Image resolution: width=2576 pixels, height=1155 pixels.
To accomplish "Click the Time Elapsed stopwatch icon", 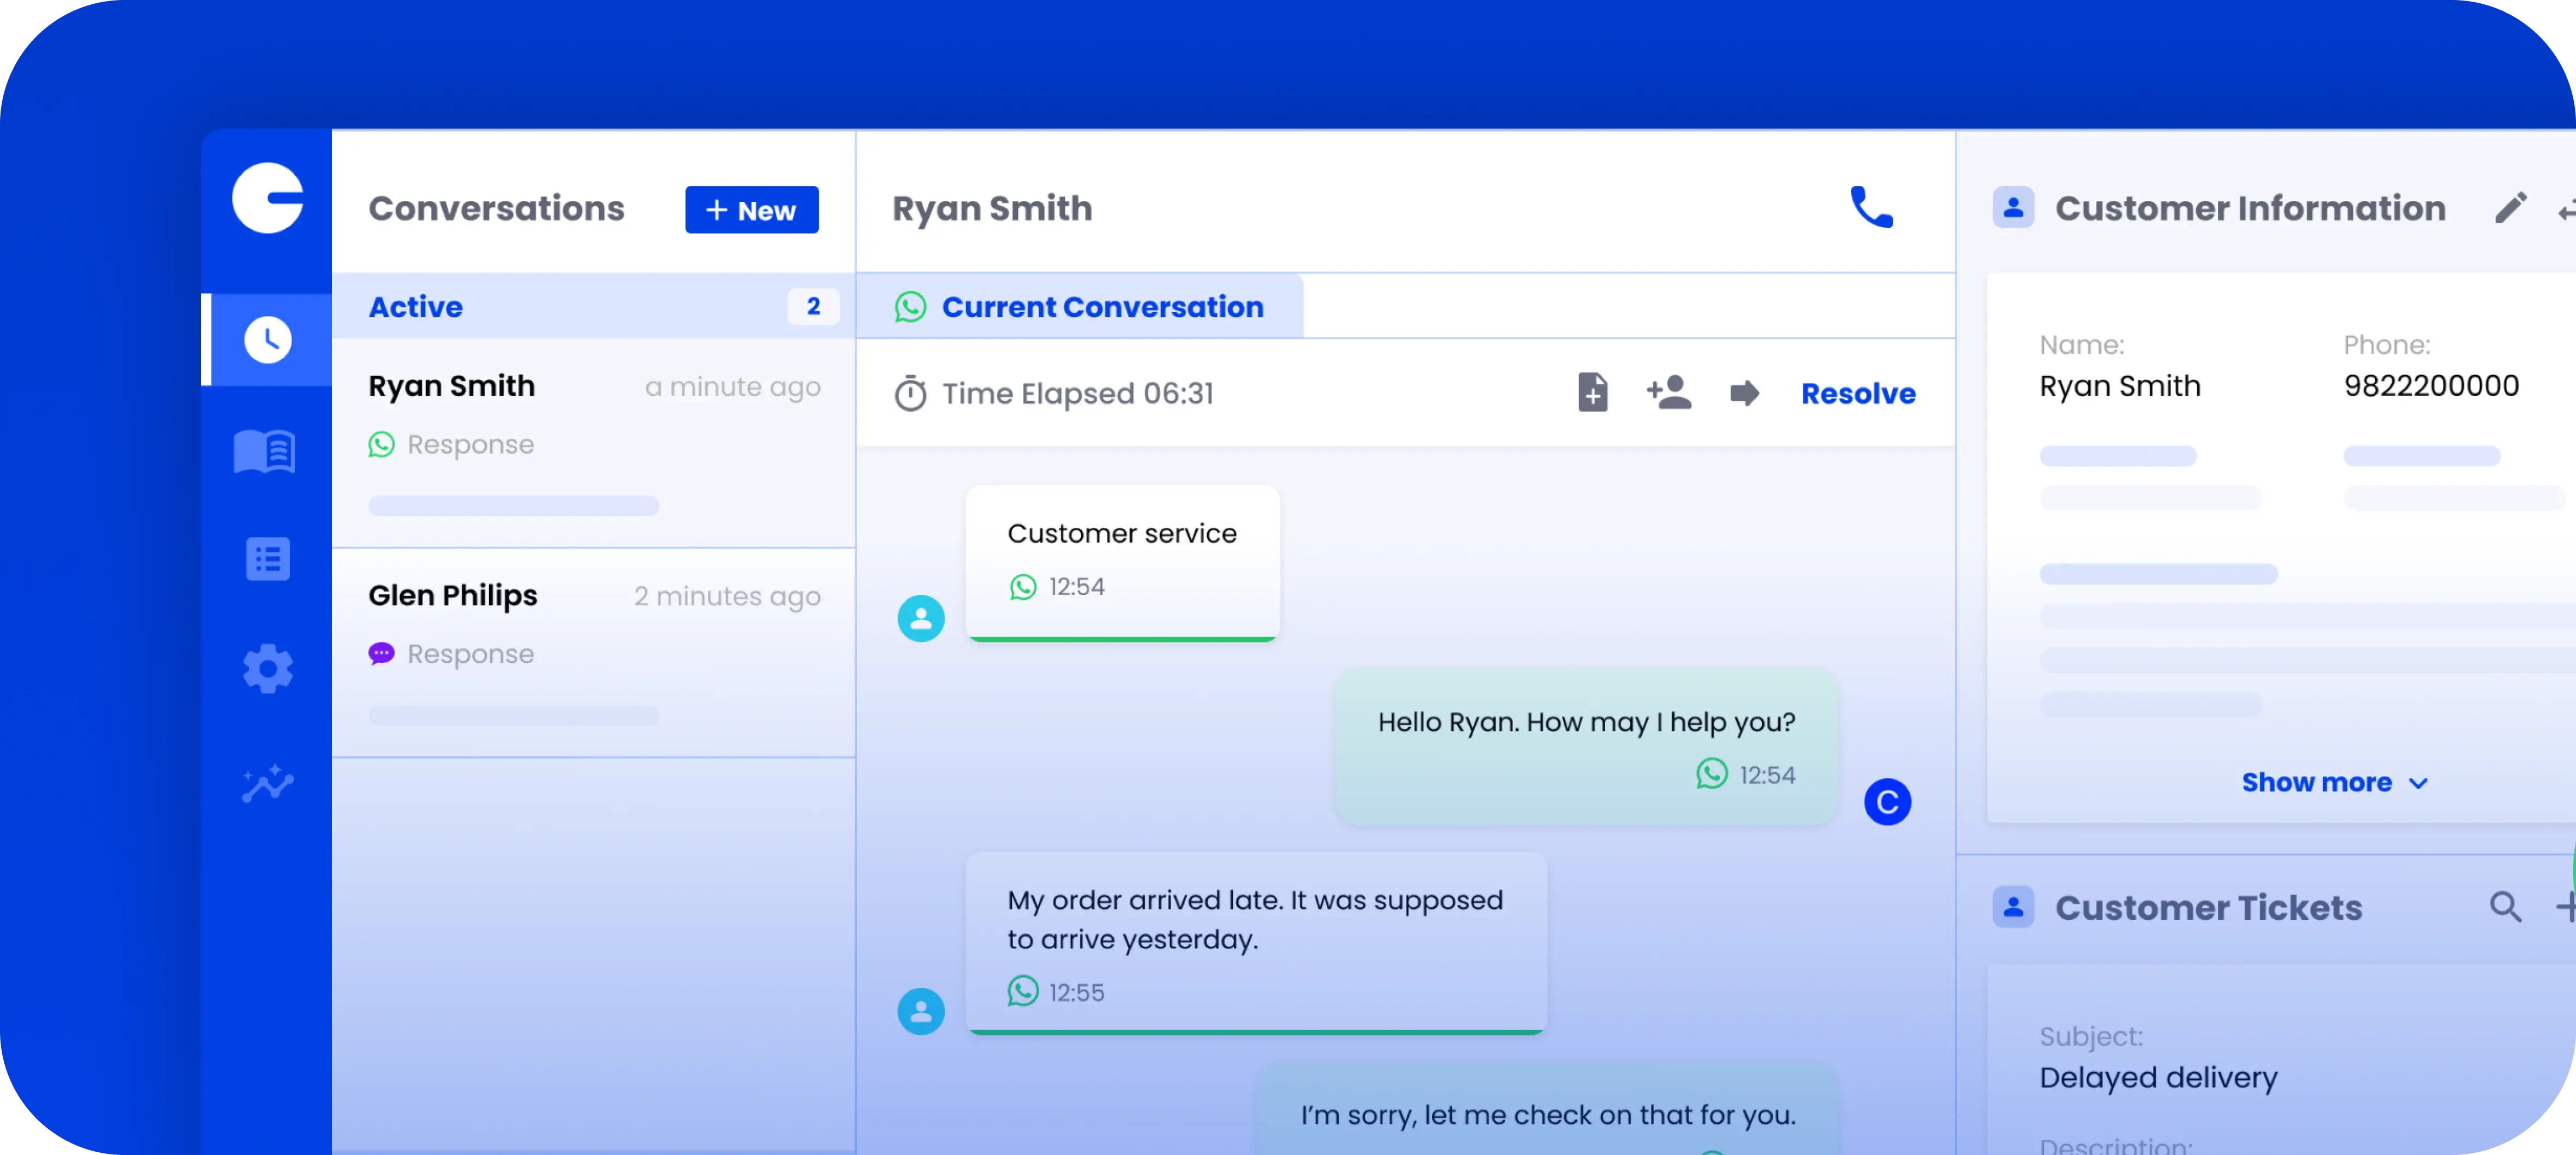I will (910, 393).
